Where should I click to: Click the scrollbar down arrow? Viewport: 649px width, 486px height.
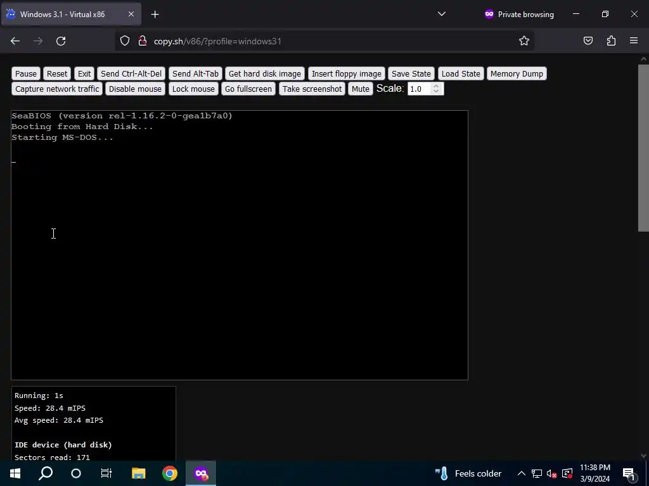(643, 456)
